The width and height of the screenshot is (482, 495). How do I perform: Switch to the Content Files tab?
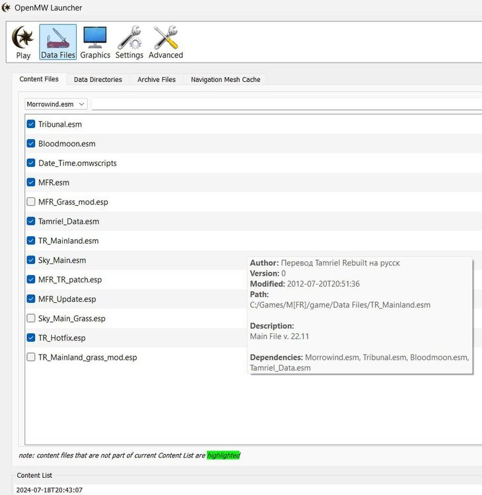39,79
